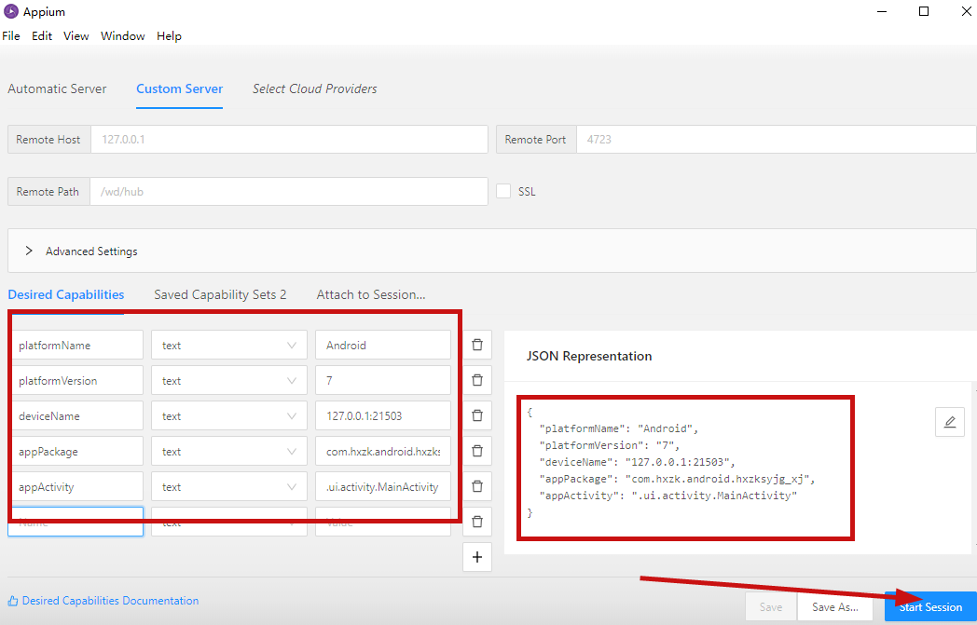Open type dropdown for deviceName row
Screen dimensions: 977x625
(228, 415)
